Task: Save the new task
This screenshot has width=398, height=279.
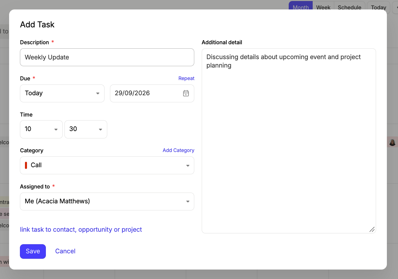Action: [33, 251]
